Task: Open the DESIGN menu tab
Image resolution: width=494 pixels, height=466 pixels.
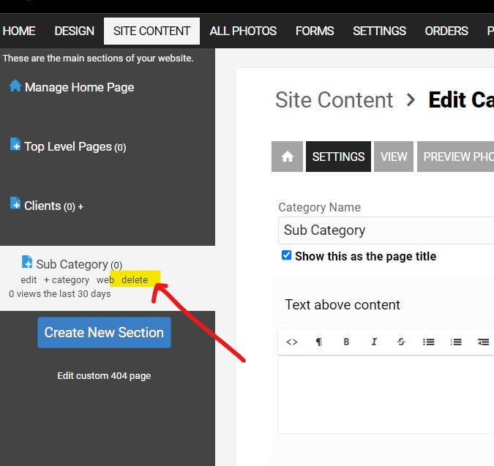Action: coord(75,31)
